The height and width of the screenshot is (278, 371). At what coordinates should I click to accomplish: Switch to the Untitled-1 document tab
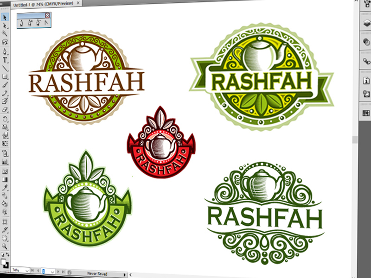click(x=43, y=4)
